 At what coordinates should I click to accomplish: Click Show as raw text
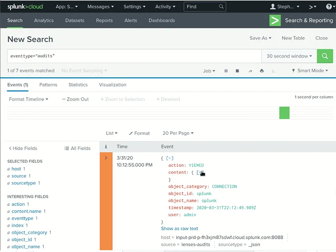click(179, 228)
